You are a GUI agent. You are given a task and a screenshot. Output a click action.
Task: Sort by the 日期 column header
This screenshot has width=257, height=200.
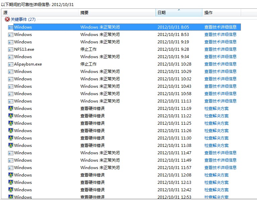(179, 12)
